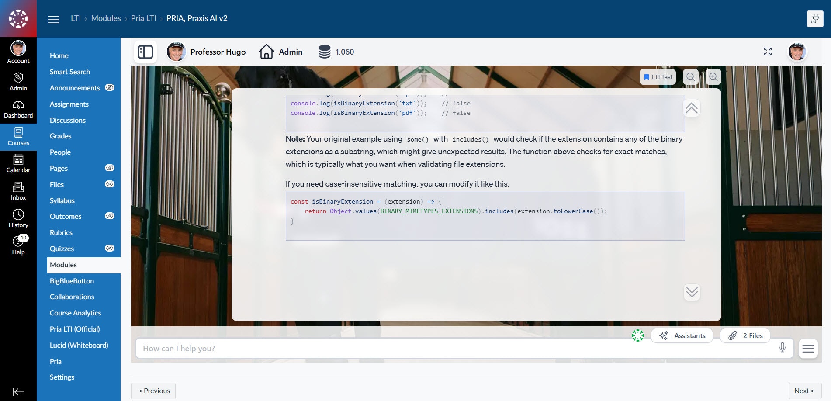Open the Calendar
831x401 pixels.
click(18, 164)
